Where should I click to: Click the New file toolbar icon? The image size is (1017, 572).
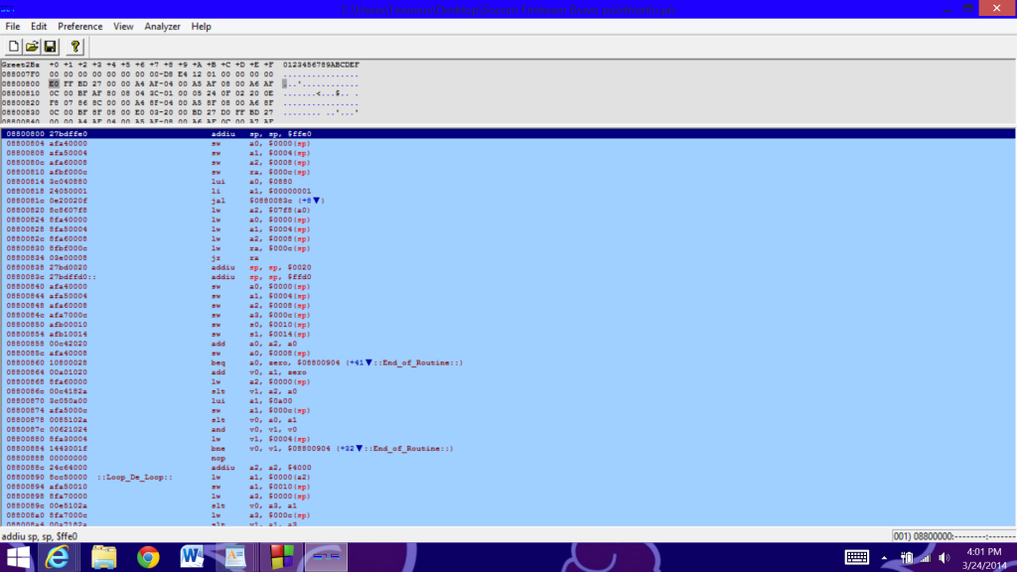[14, 47]
